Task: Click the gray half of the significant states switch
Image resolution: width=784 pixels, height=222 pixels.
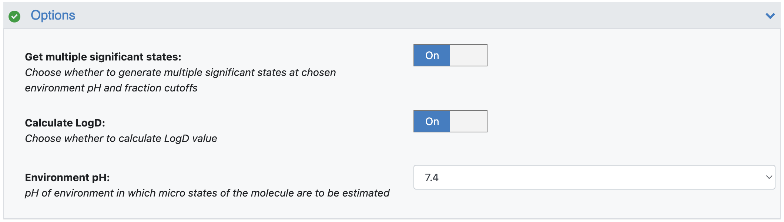Action: click(x=468, y=55)
